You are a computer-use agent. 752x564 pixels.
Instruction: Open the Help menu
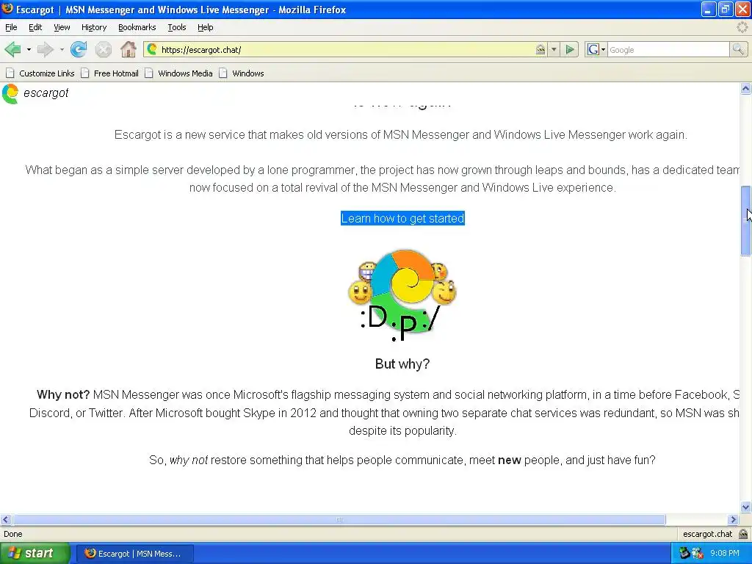pos(206,27)
